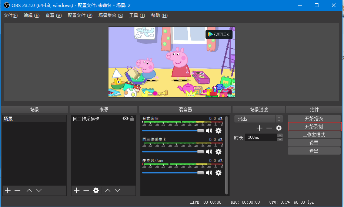Increase transition duration with up arrow

click(280, 135)
